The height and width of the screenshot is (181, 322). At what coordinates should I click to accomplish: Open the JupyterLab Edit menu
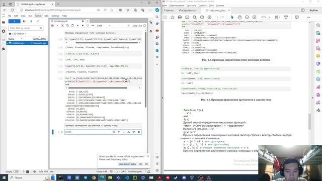tap(16, 16)
